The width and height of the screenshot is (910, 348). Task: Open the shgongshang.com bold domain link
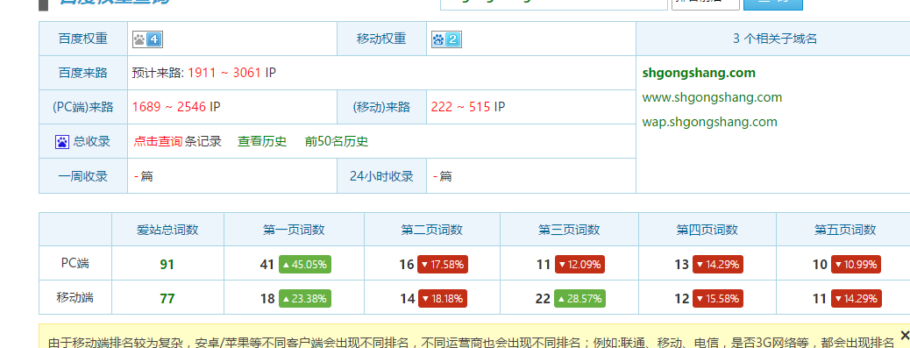(x=699, y=73)
